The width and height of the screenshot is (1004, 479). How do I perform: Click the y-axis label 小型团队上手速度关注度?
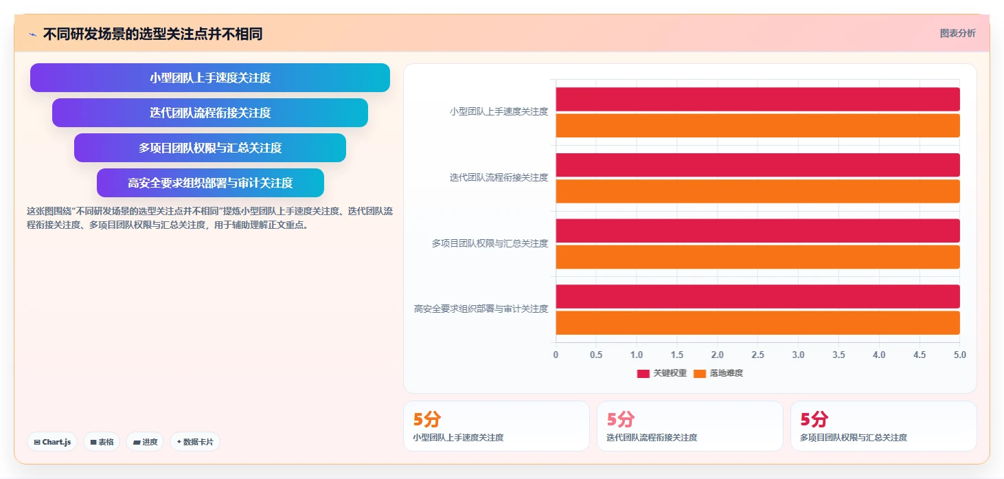pos(499,111)
